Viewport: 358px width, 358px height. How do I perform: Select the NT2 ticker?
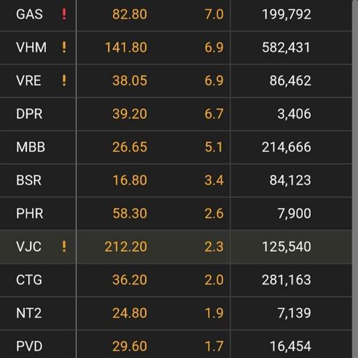tap(29, 313)
